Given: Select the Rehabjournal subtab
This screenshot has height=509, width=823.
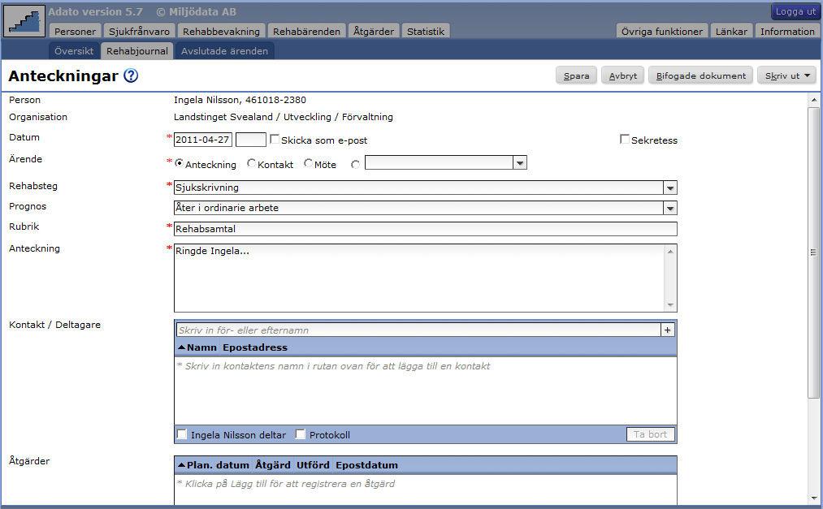Looking at the screenshot, I should (137, 51).
